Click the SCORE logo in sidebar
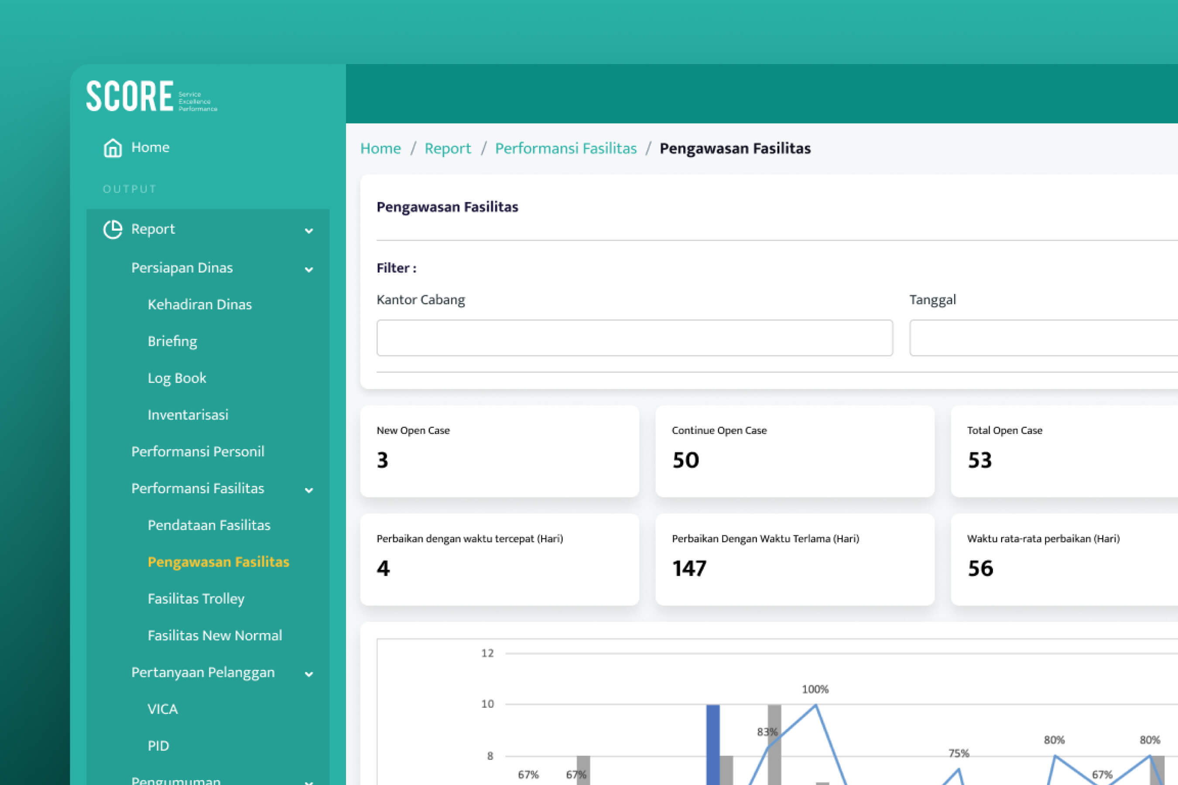The image size is (1178, 785). (x=152, y=96)
